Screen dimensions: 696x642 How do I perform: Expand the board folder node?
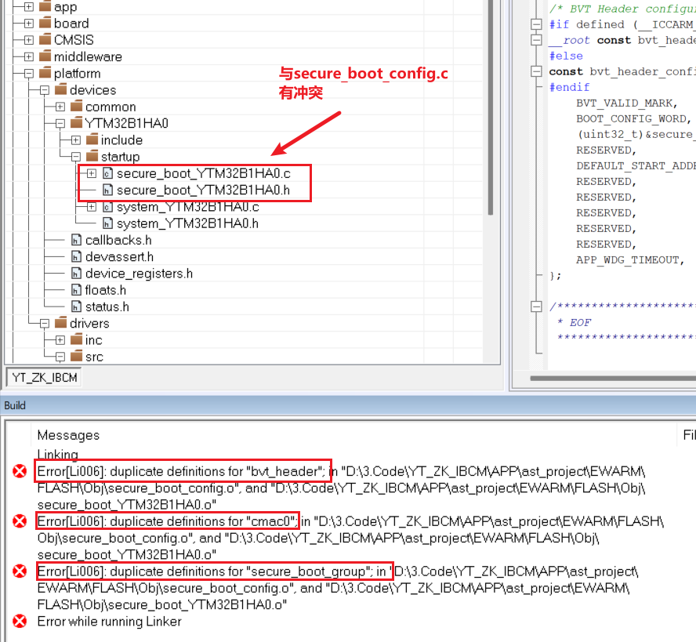(28, 23)
